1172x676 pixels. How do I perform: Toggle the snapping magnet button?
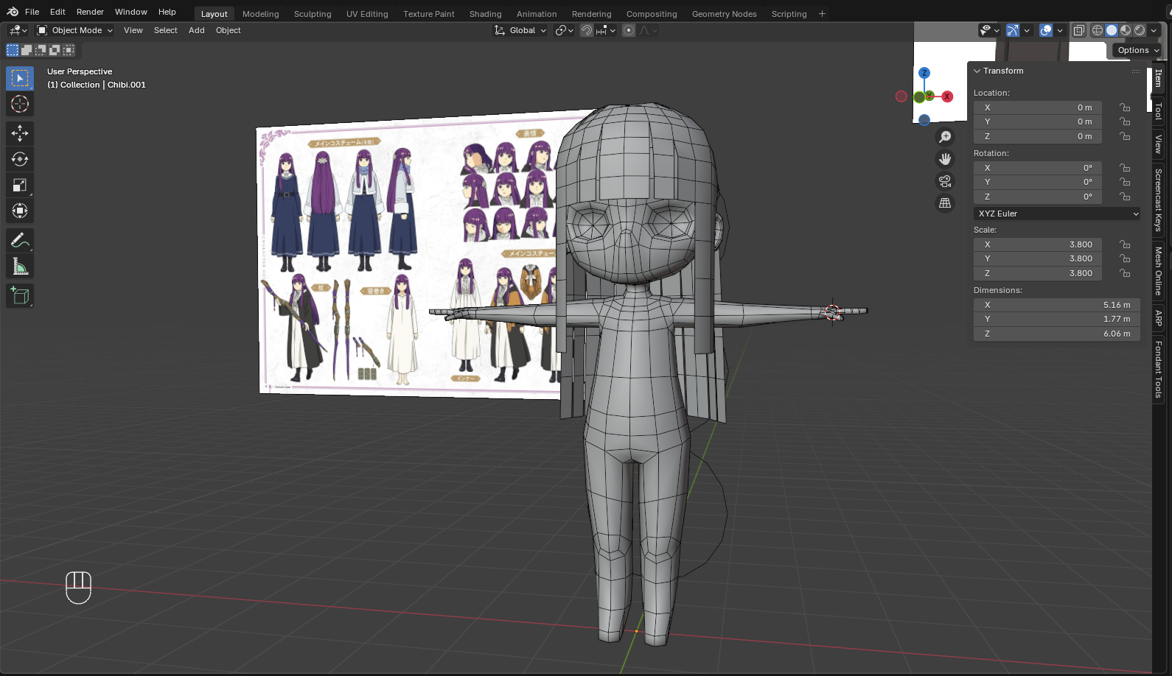[587, 30]
